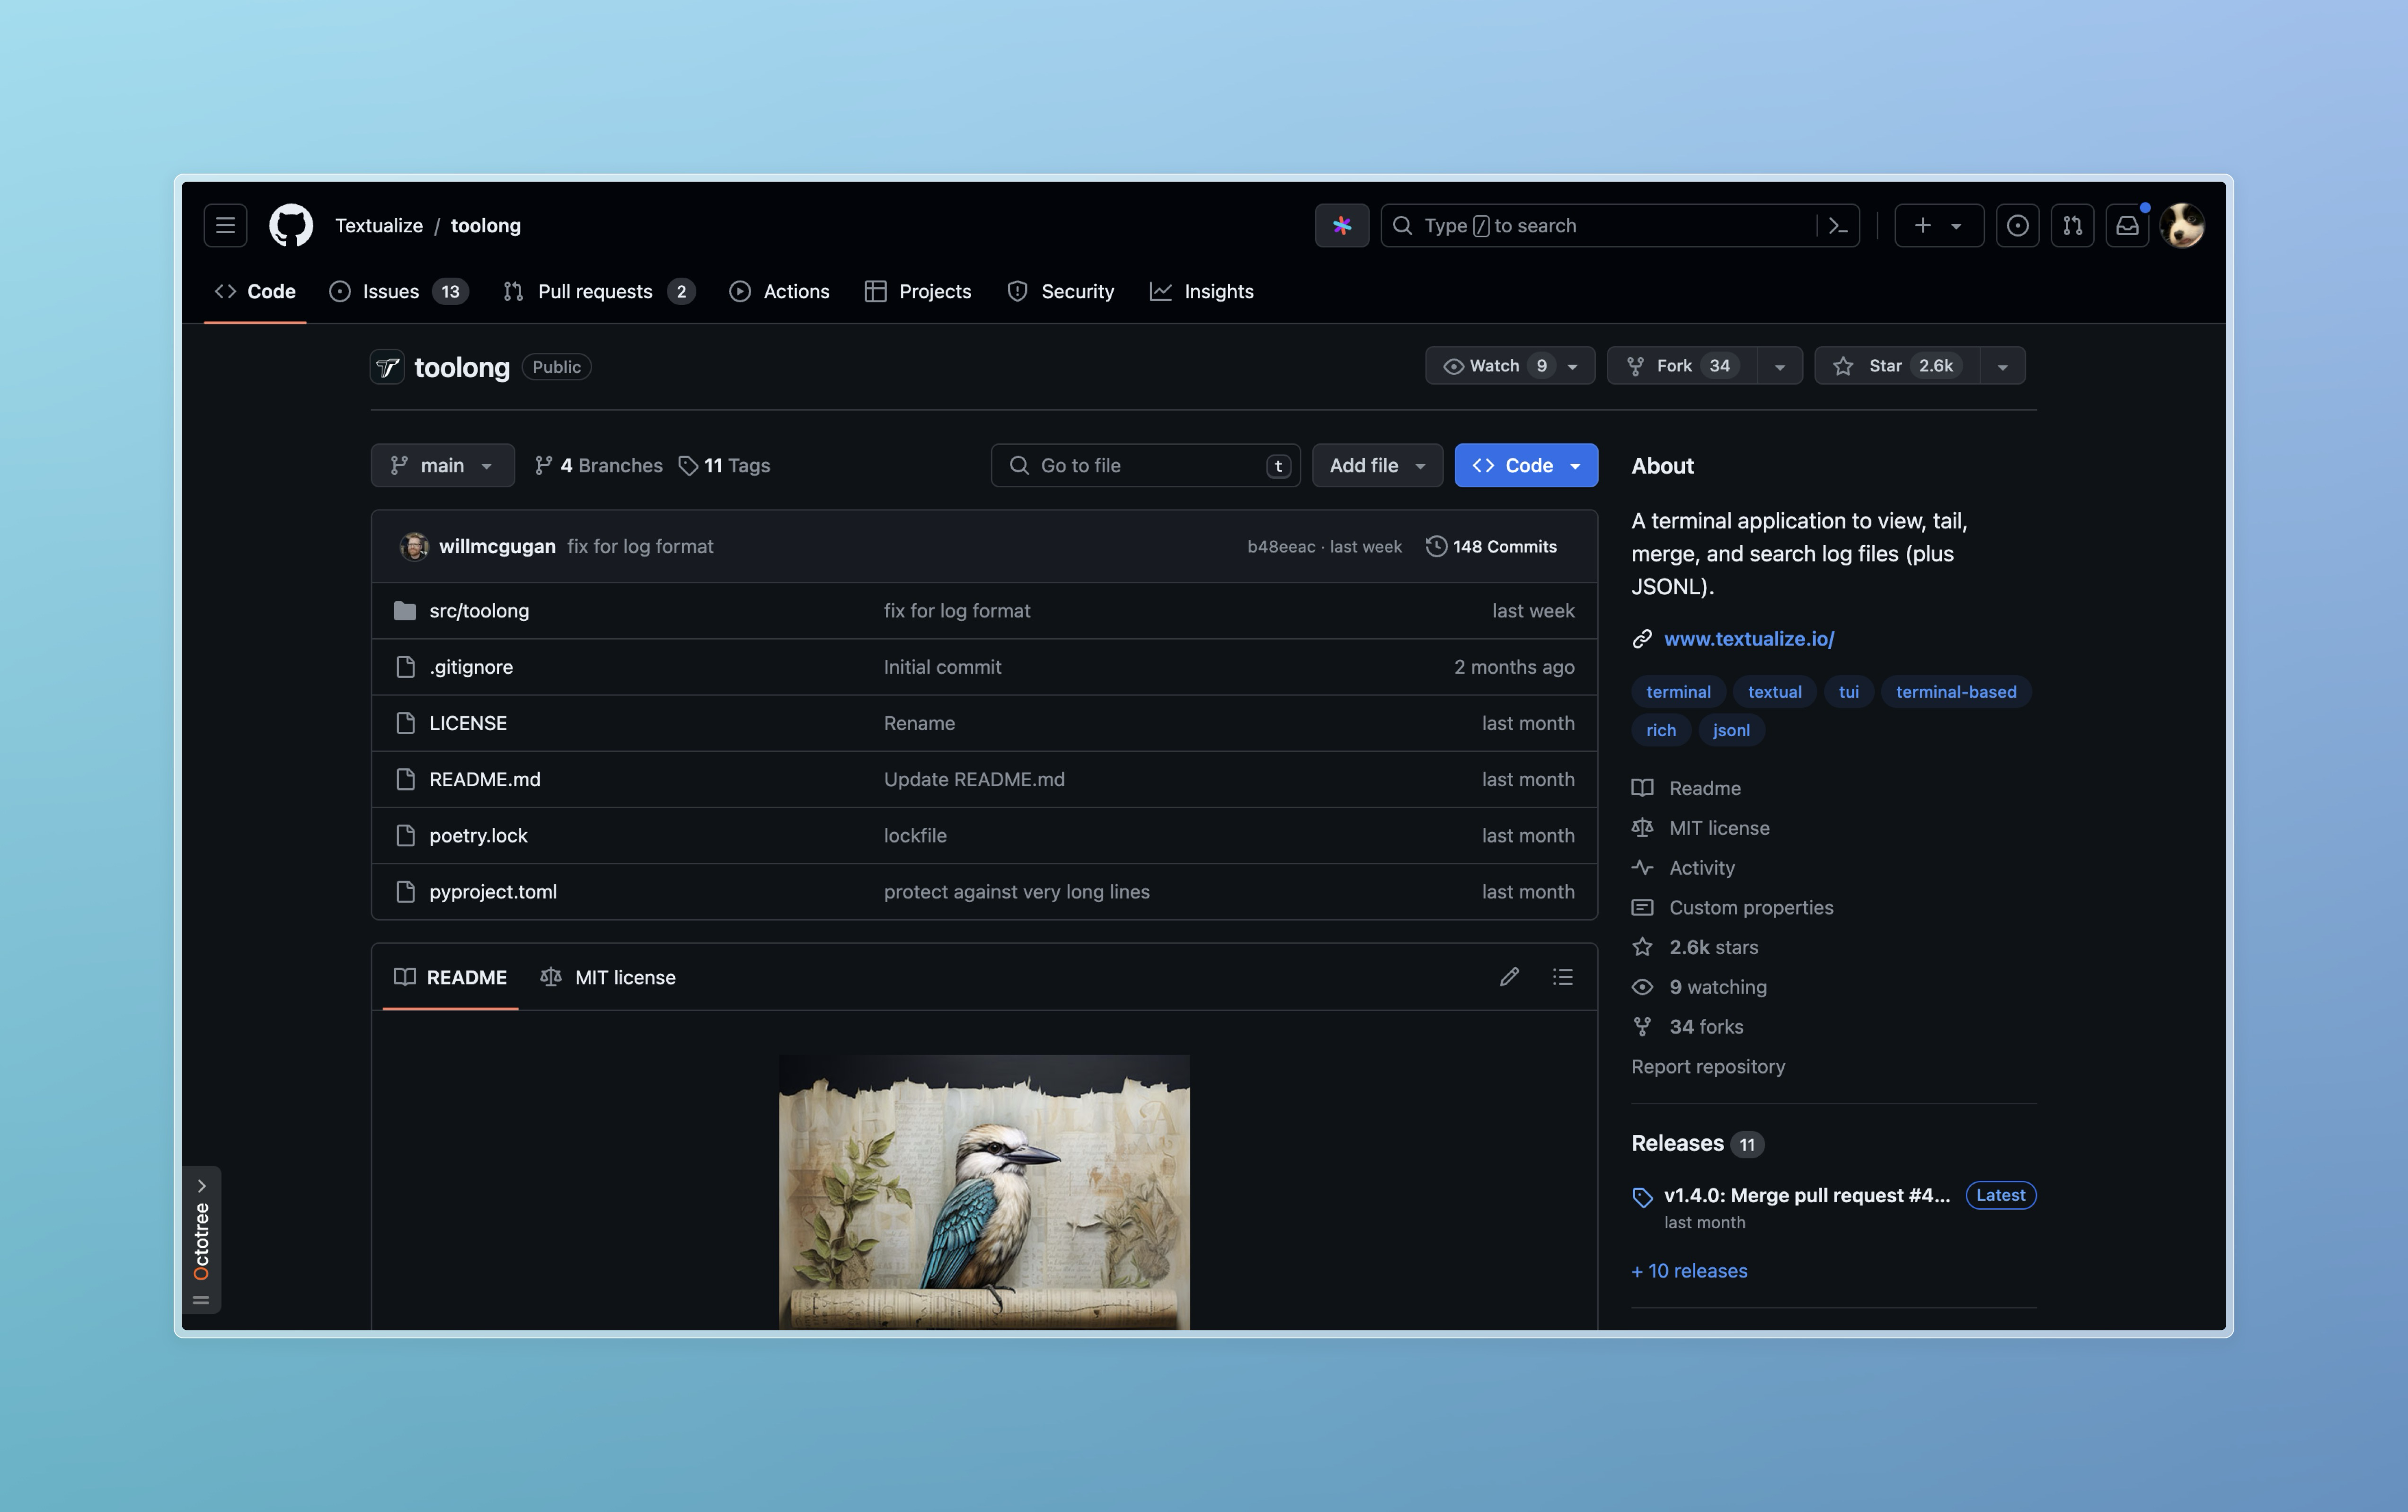The height and width of the screenshot is (1512, 2408).
Task: Open the b48eeac commit hash
Action: (x=1281, y=546)
